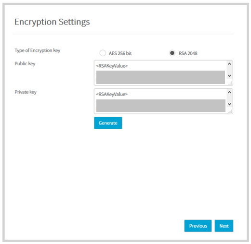Click the Type of Encryption key label
The width and height of the screenshot is (251, 244).
tap(38, 50)
